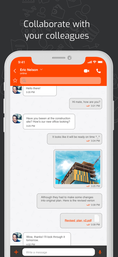This screenshot has width=118, height=257.
Task: Click the 3:20 PM timestamp
Action: click(x=30, y=92)
